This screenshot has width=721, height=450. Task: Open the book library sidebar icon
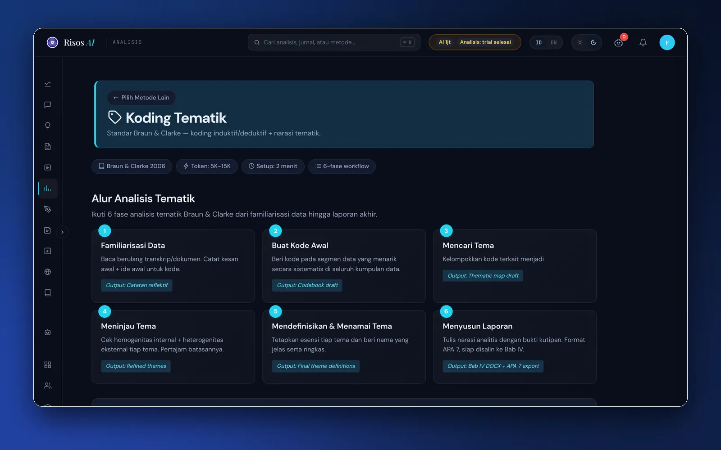click(48, 292)
